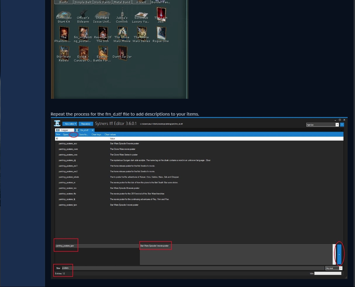The height and width of the screenshot is (287, 355).
Task: Click Clear values in the toolbar
Action: coord(110,134)
